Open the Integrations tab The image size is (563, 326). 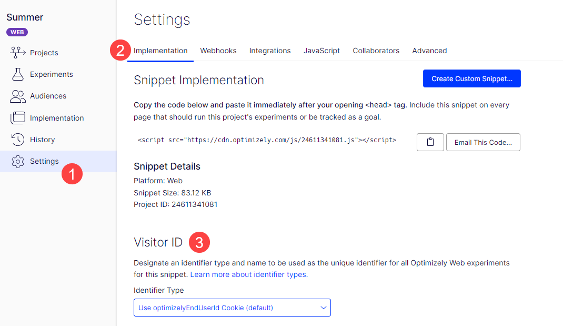270,51
